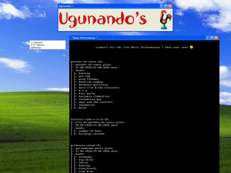This screenshot has height=173, width=231.
Task: Select the thundercat band entry
Action: [87, 105]
